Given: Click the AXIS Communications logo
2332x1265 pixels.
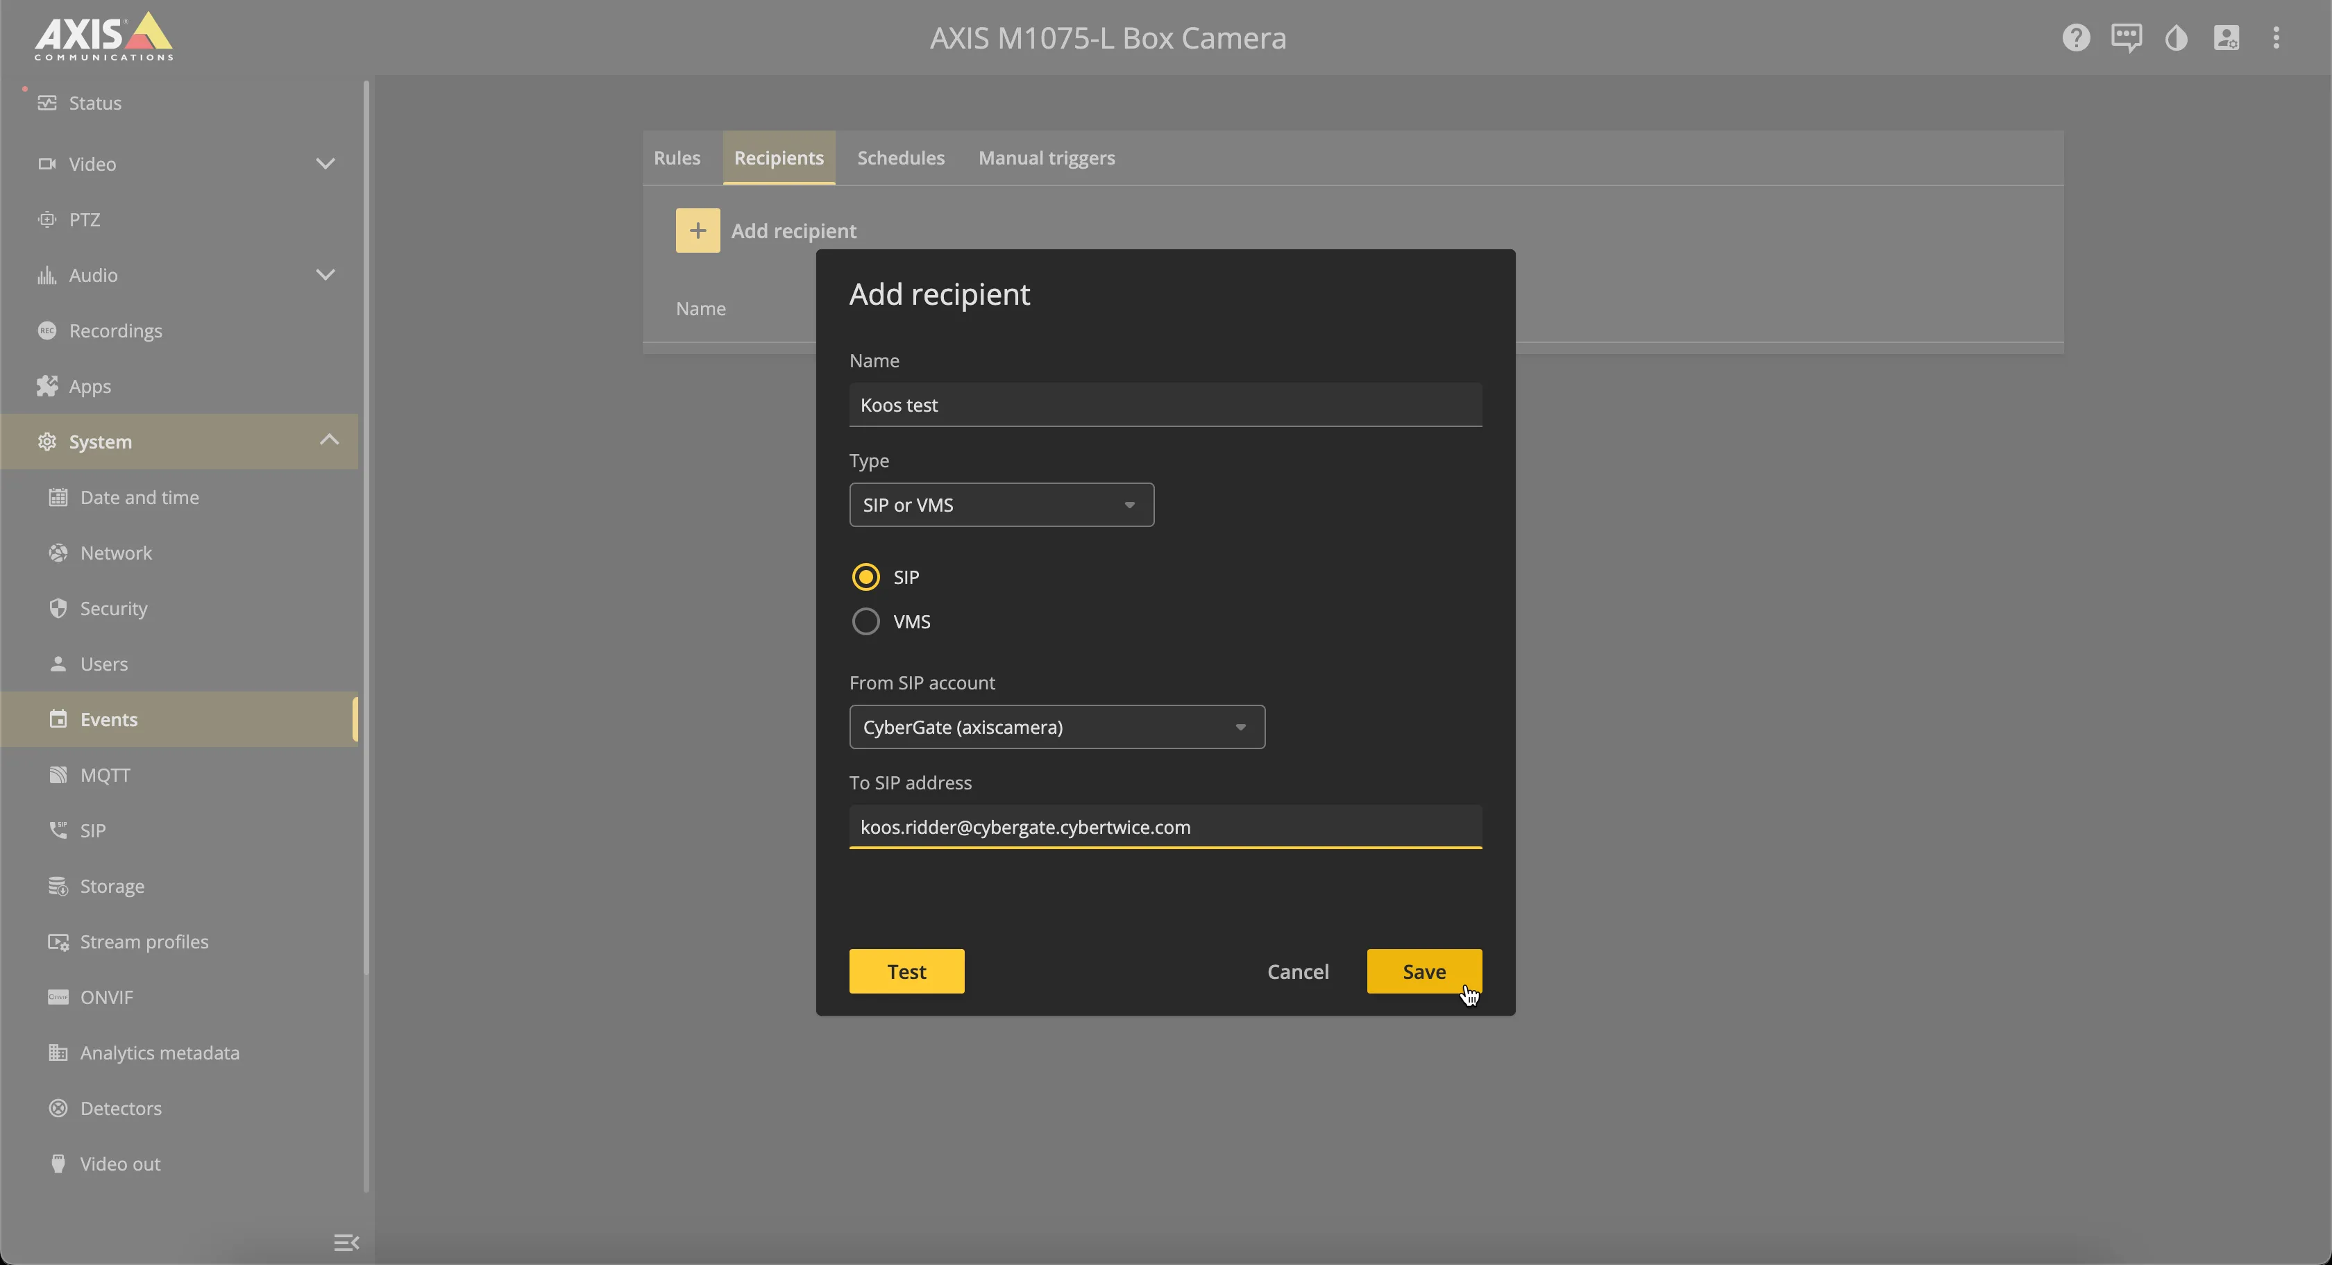Looking at the screenshot, I should (103, 37).
